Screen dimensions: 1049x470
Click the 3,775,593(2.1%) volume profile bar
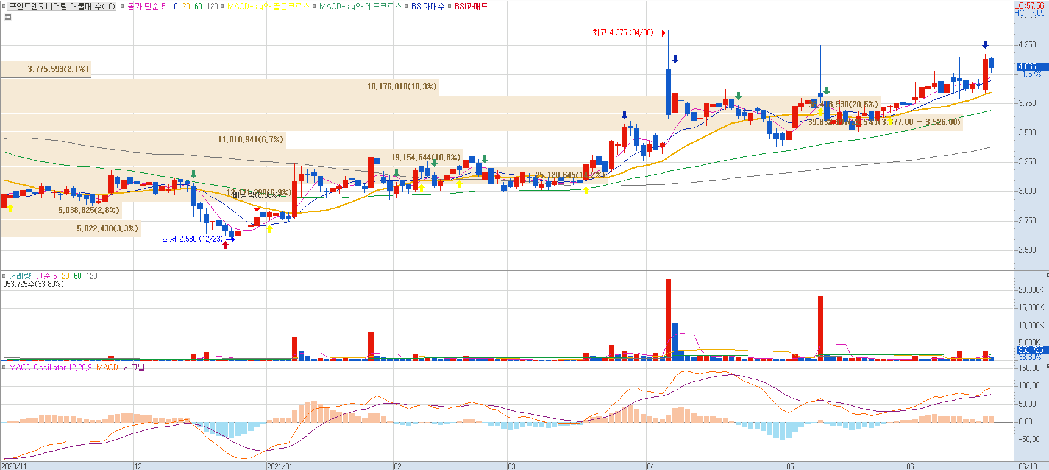[46, 69]
